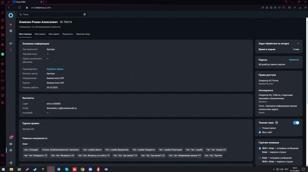
Task: Open GX Control speedometer icon in sidebar
Action: (x=2, y=13)
